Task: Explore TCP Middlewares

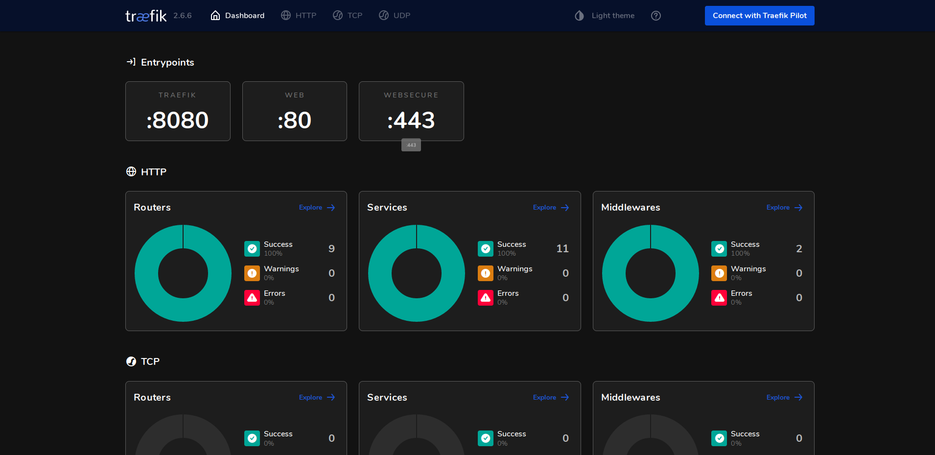Action: click(785, 397)
